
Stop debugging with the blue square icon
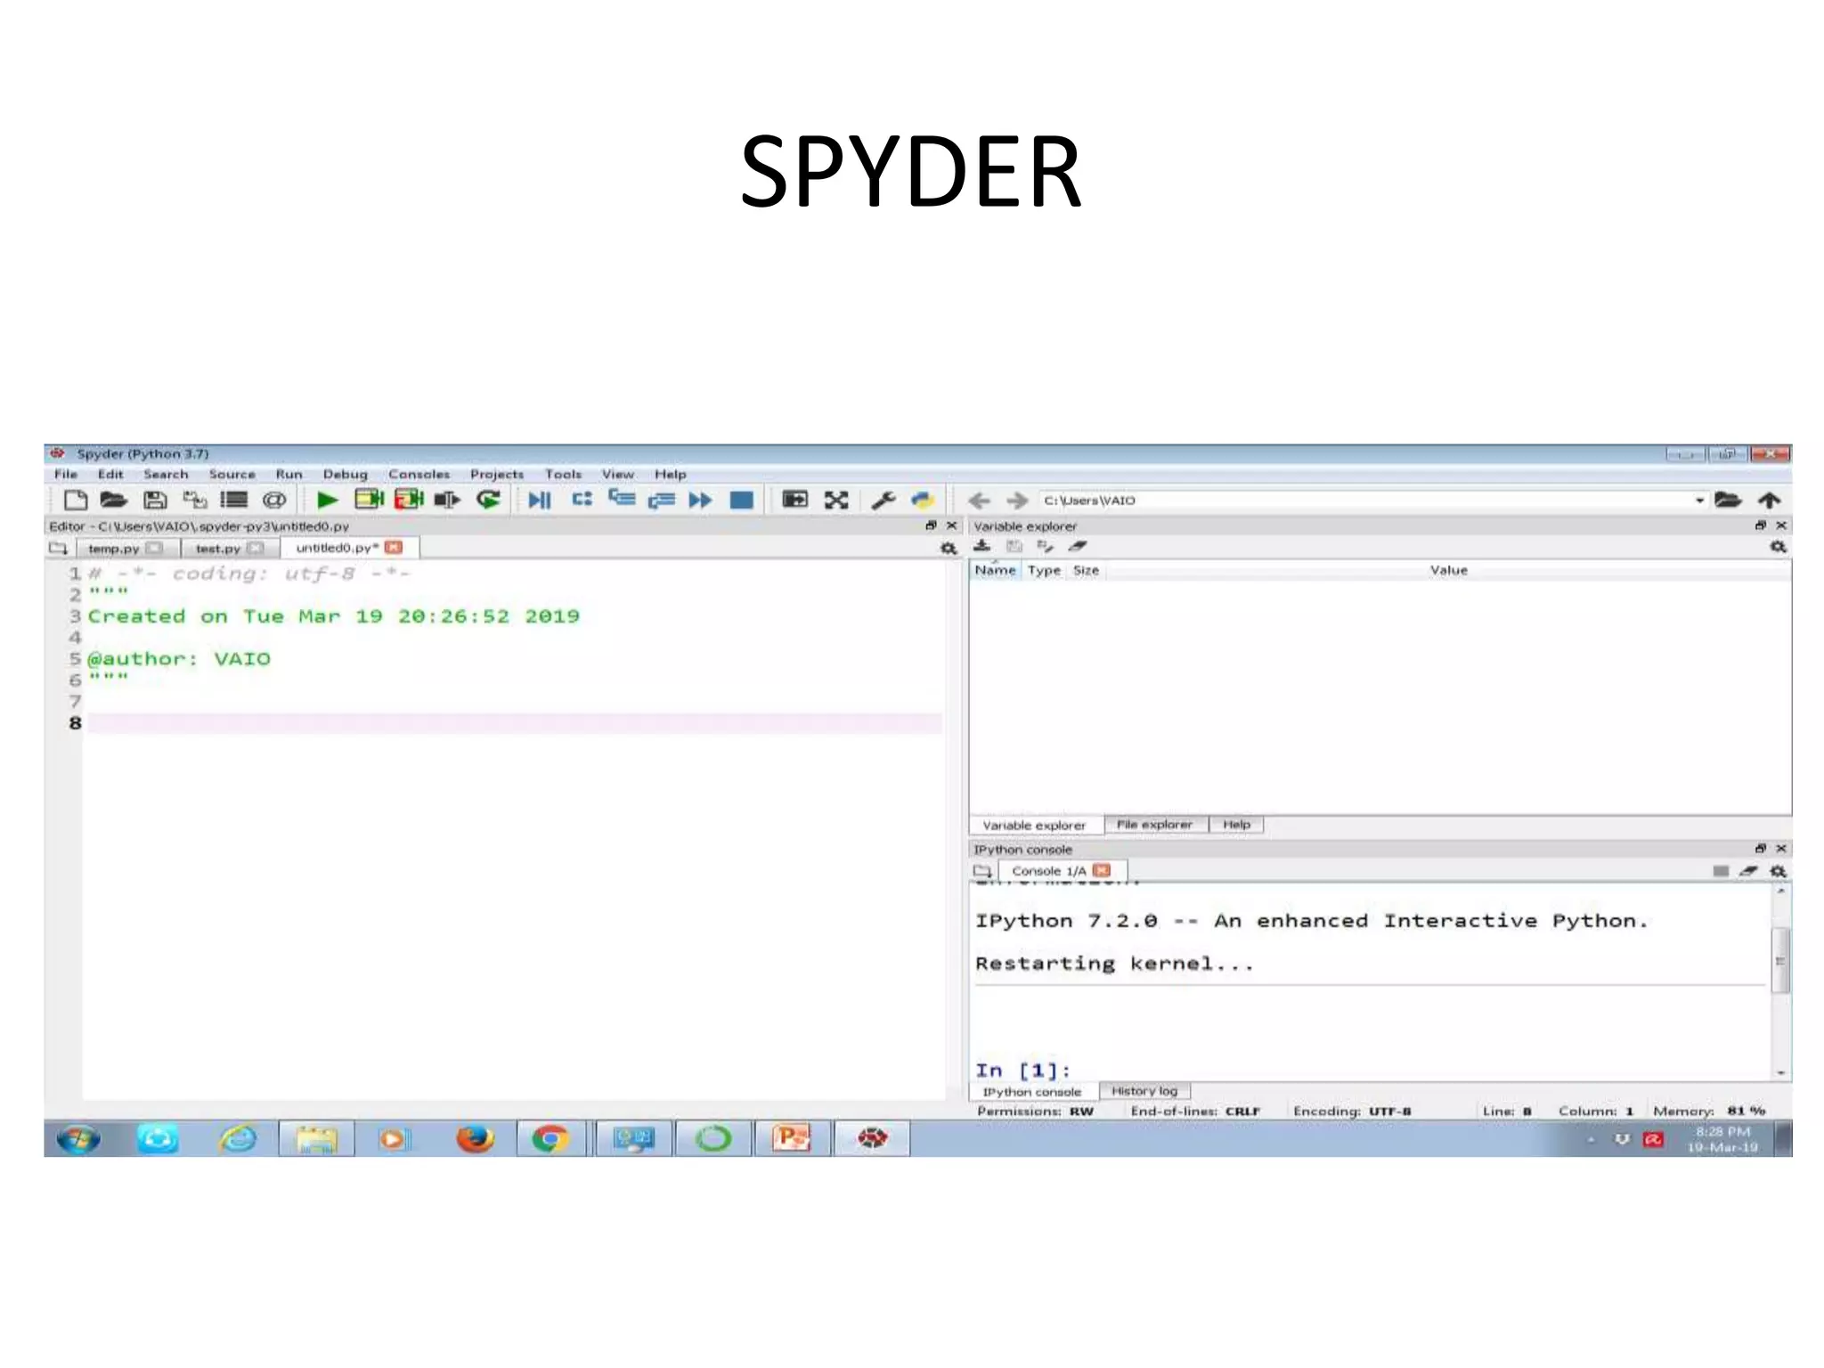(x=741, y=500)
